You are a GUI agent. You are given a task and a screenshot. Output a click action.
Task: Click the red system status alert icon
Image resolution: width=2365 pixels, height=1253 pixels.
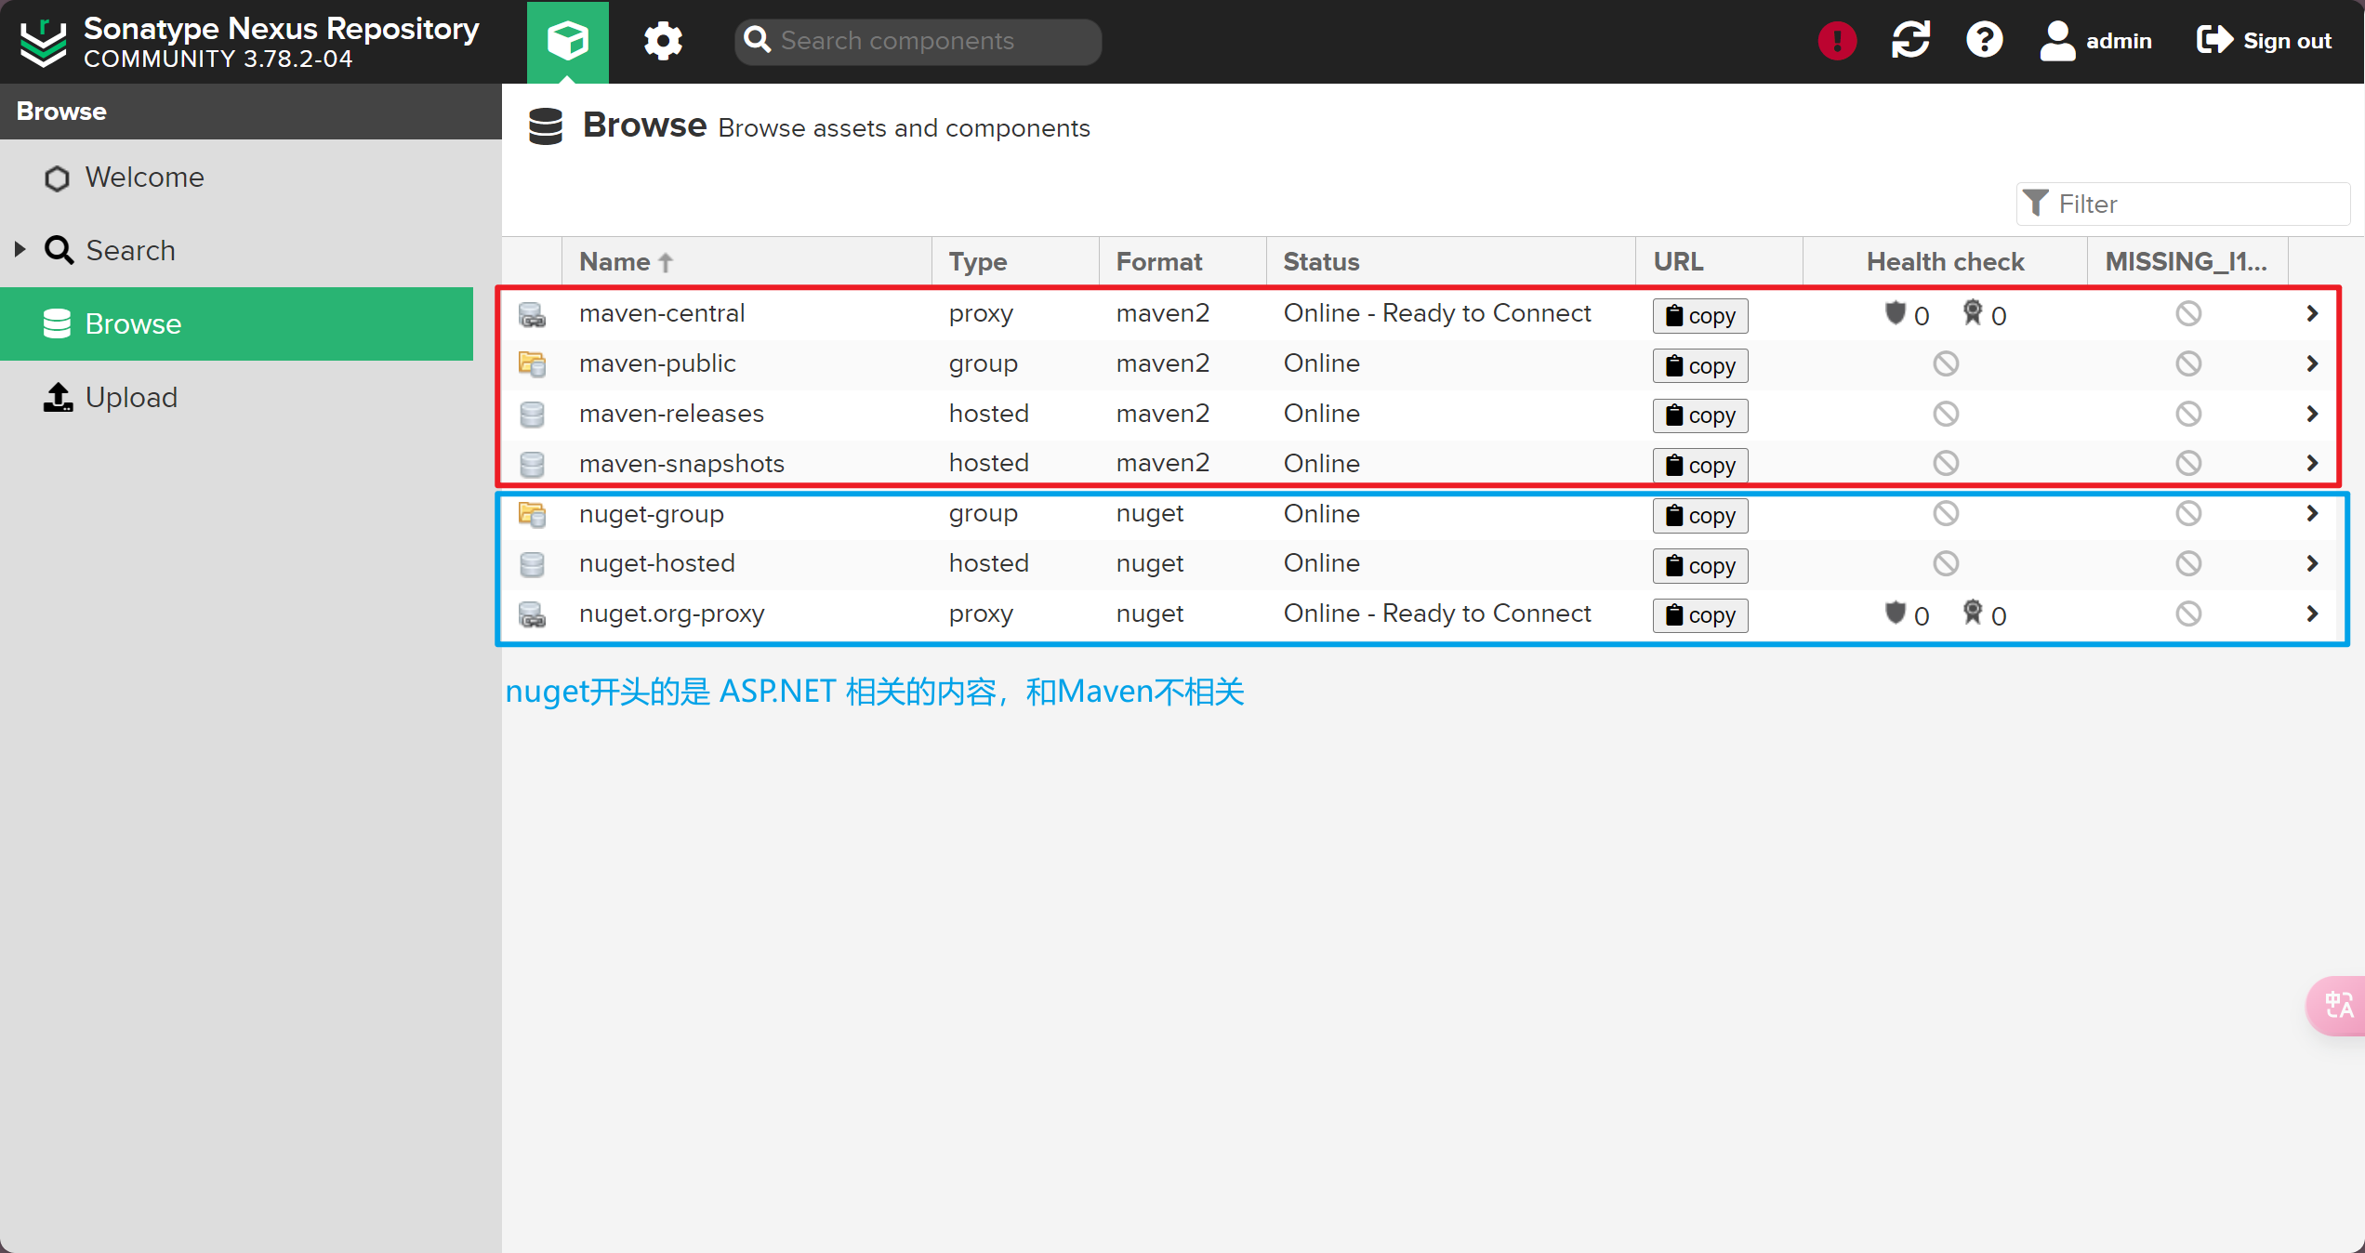(x=1837, y=41)
